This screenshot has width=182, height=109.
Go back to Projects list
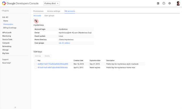tap(5, 11)
